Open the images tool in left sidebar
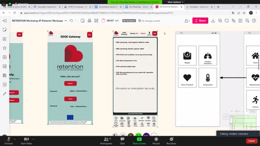The width and height of the screenshot is (260, 146). click(5, 66)
